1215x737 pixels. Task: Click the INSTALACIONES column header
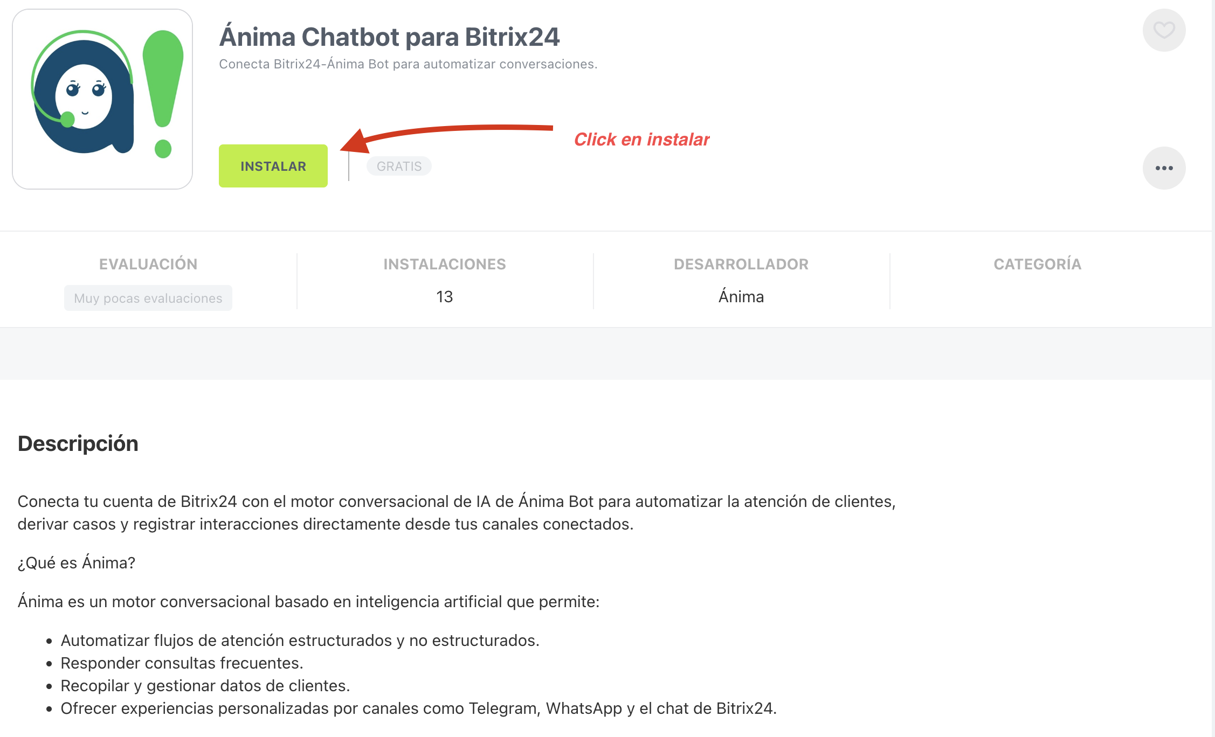[x=445, y=264]
